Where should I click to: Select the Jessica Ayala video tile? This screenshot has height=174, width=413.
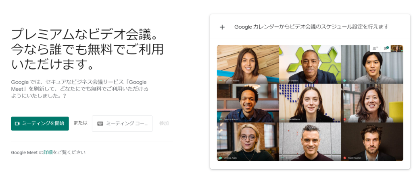pyautogui.click(x=248, y=142)
